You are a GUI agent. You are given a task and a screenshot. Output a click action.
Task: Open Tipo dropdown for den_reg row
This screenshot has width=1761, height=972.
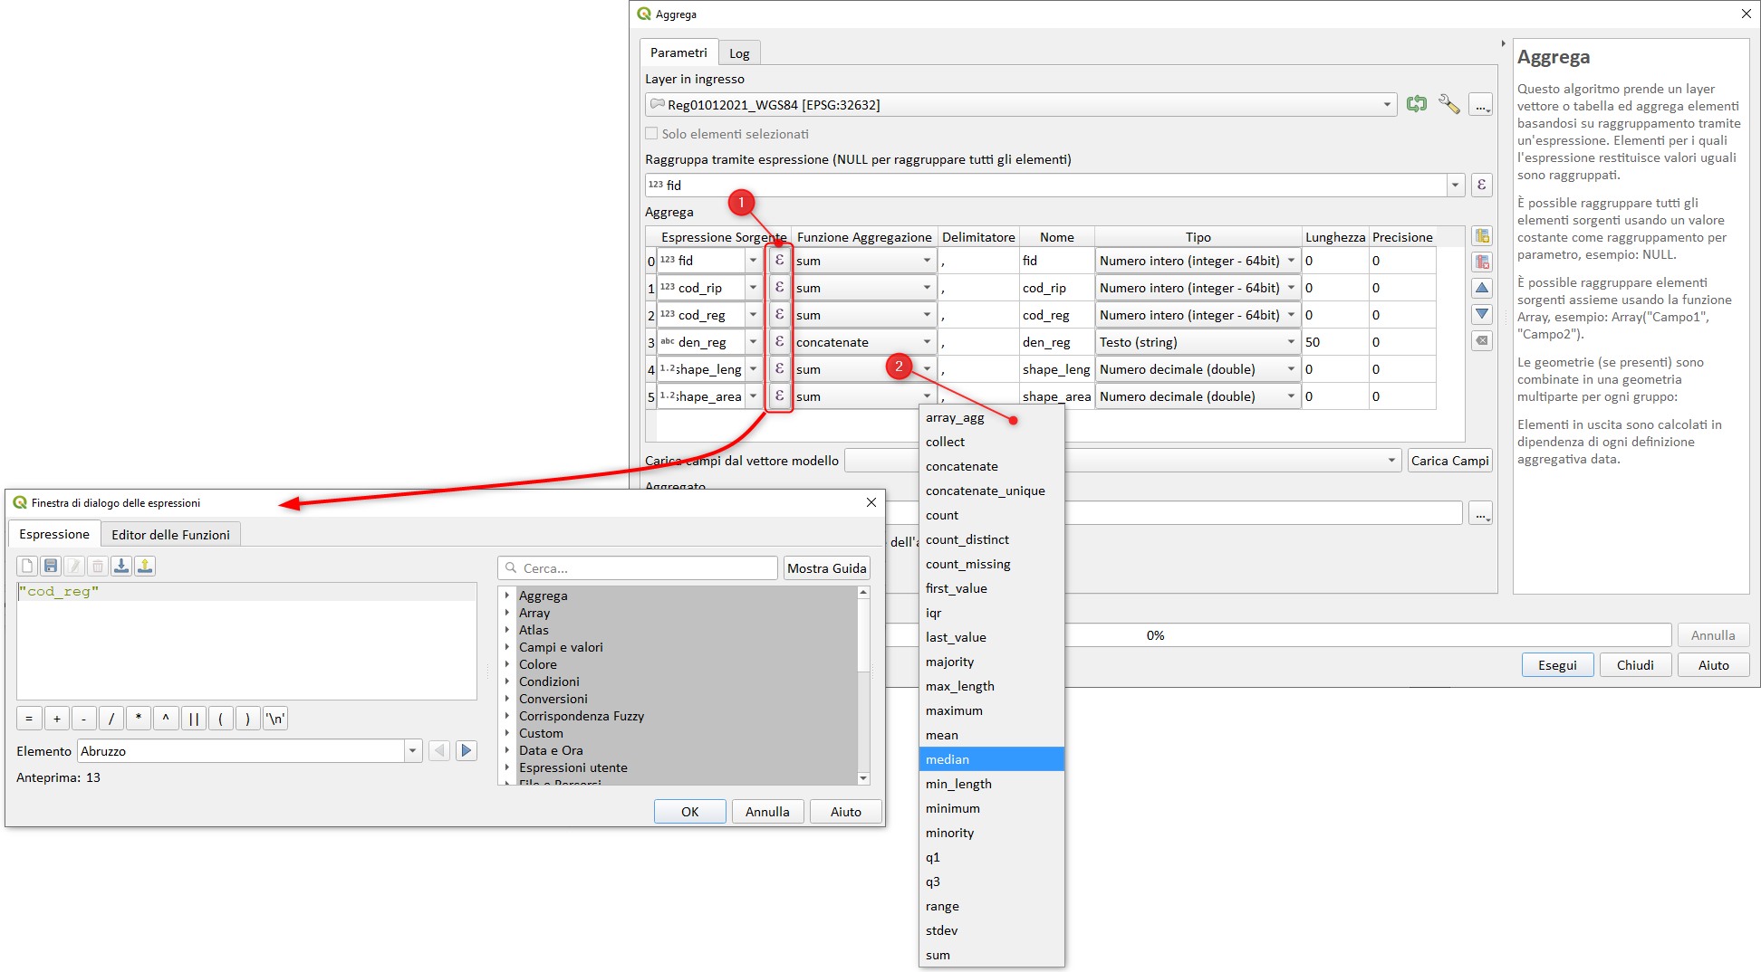point(1291,342)
